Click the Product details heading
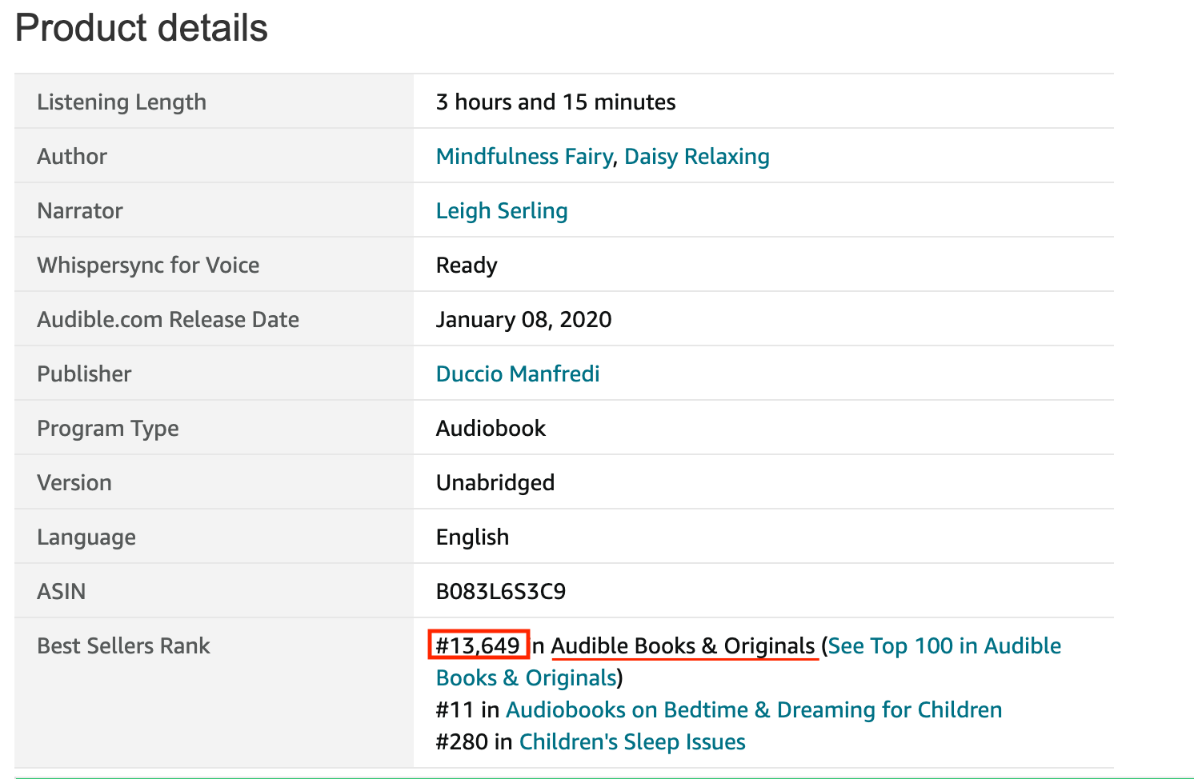This screenshot has height=779, width=1194. 141,28
